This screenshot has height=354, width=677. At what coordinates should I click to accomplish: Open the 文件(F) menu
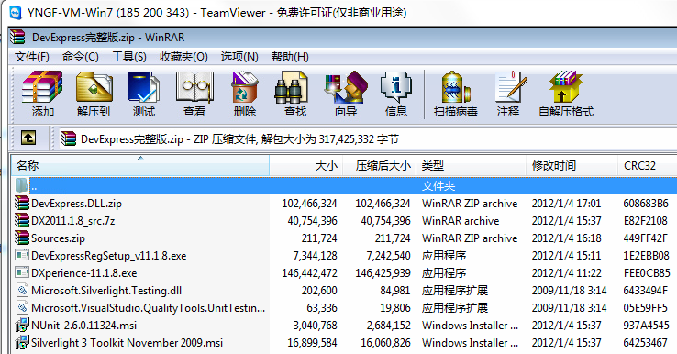[x=32, y=57]
